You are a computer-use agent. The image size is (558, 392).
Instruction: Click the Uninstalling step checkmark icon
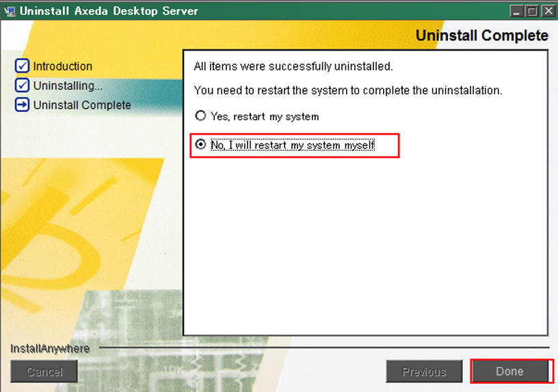tap(22, 85)
